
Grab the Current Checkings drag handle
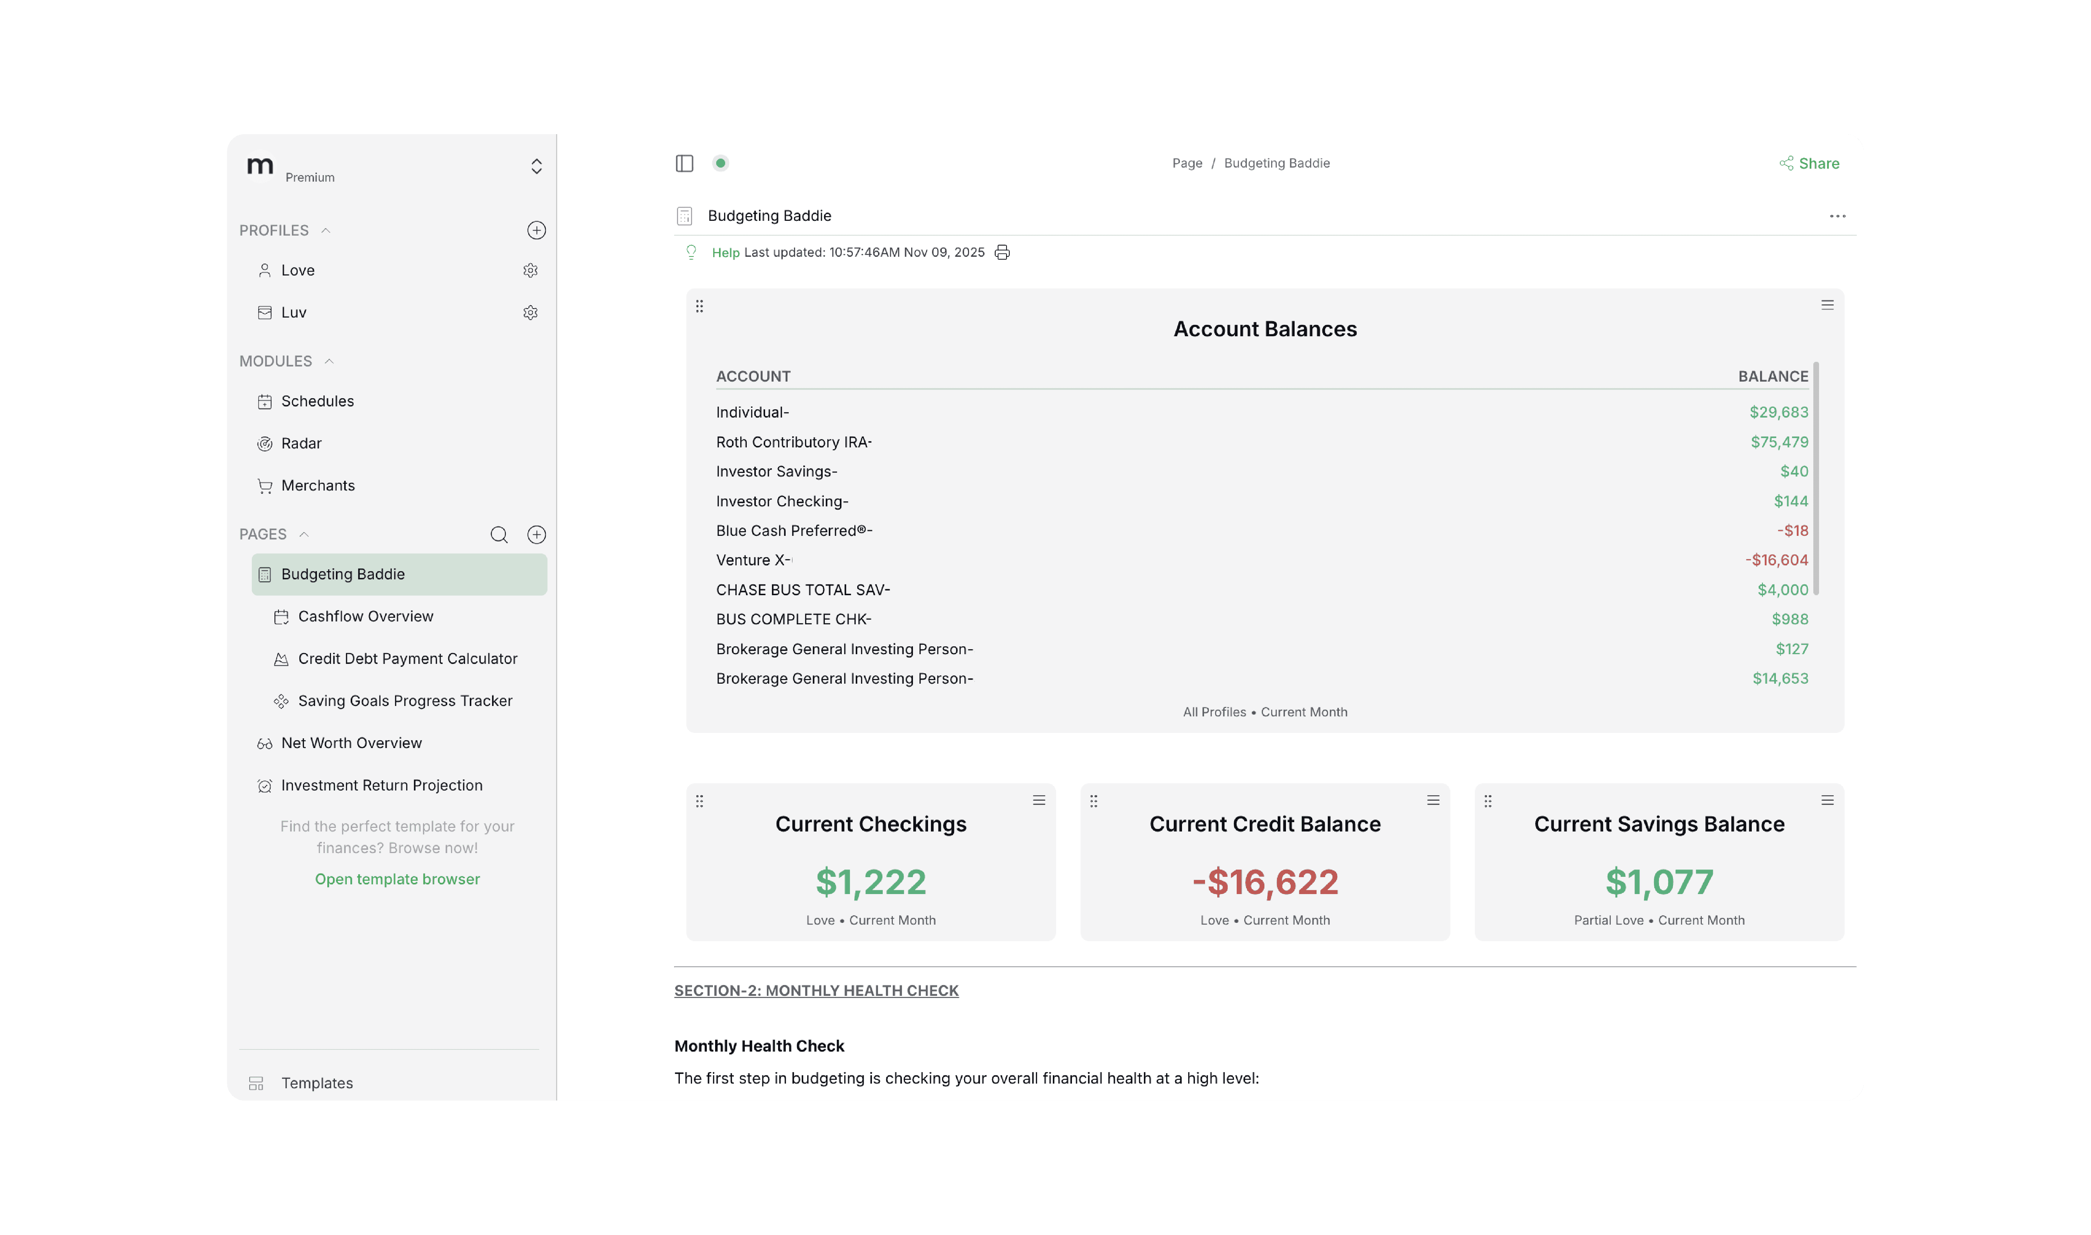pos(699,801)
